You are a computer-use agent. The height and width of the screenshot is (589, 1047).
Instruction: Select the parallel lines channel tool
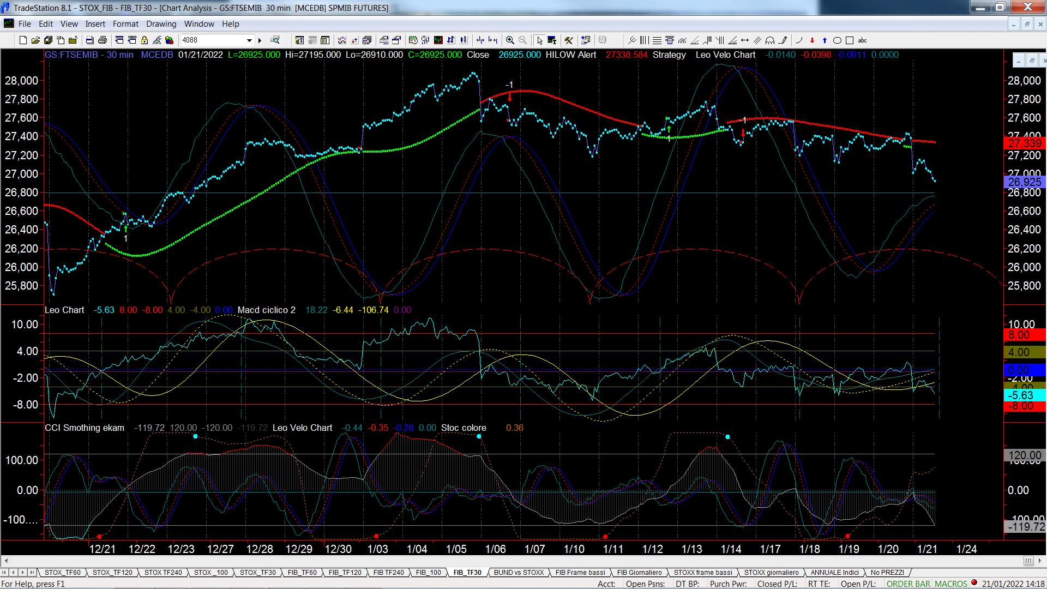coord(757,40)
